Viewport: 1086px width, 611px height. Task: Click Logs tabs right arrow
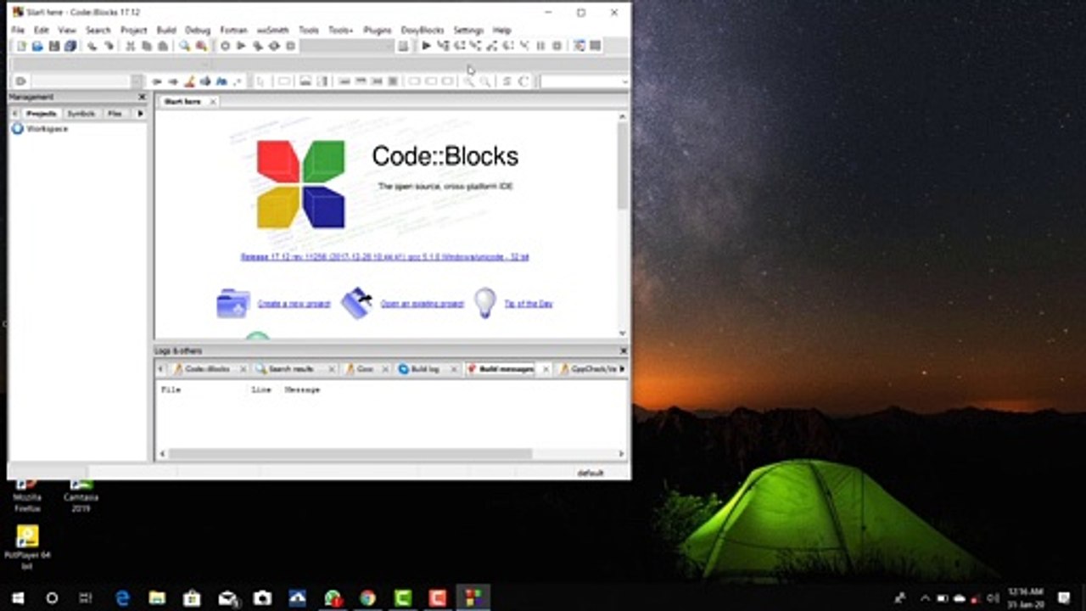[623, 369]
